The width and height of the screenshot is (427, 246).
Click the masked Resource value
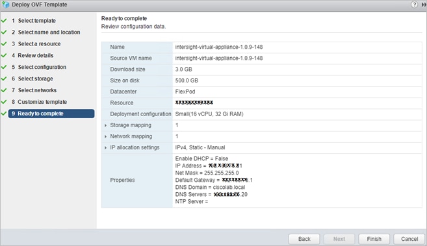194,103
